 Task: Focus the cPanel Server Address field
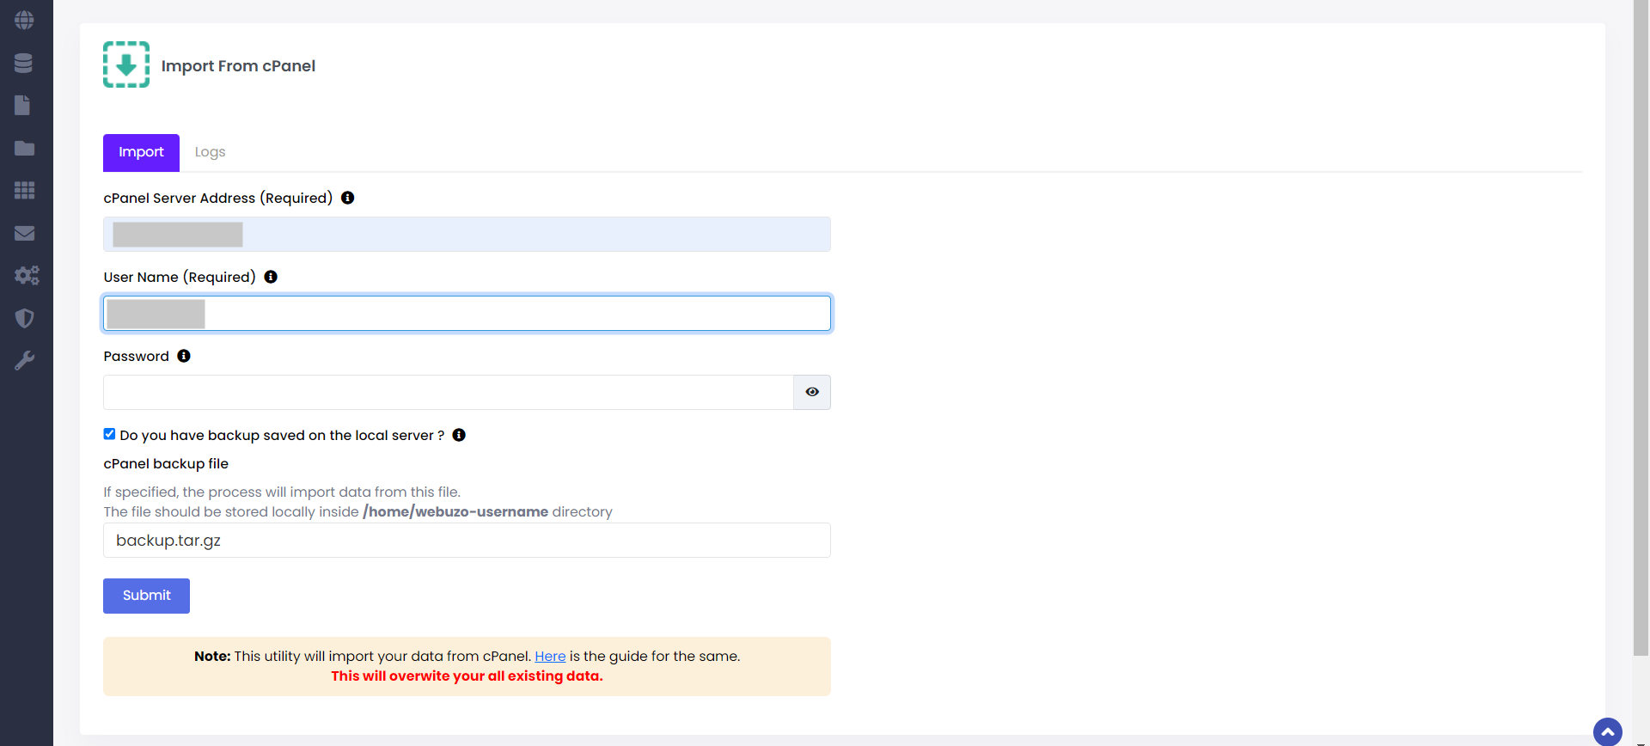click(x=467, y=234)
